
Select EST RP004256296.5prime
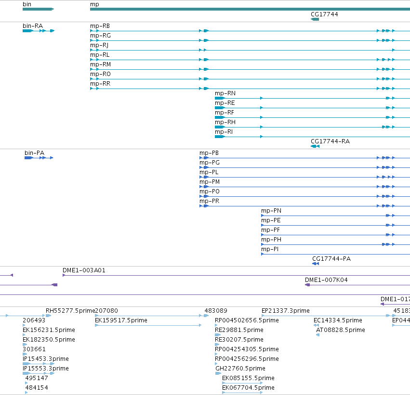247,359
